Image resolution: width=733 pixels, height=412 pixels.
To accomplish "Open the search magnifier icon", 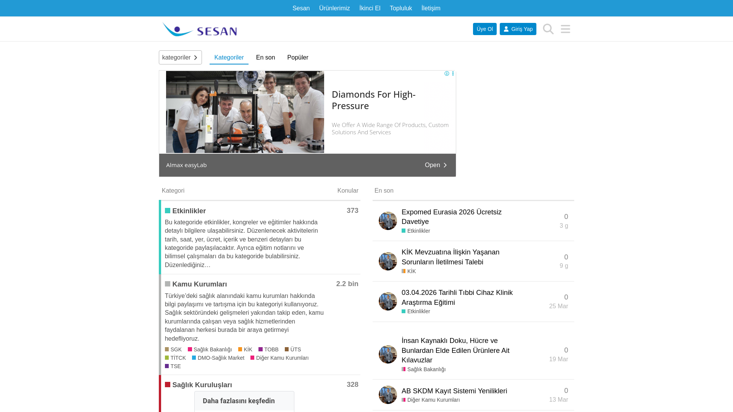I will [x=548, y=29].
